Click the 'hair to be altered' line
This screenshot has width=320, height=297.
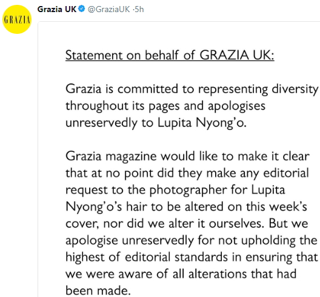tap(186, 207)
